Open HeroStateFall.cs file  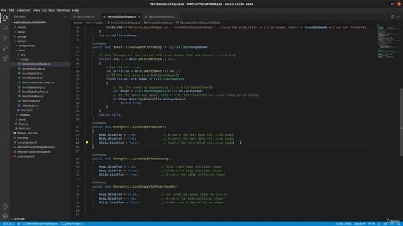32,73
